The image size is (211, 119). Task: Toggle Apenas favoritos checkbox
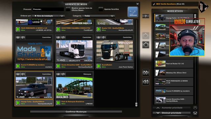coord(101,9)
